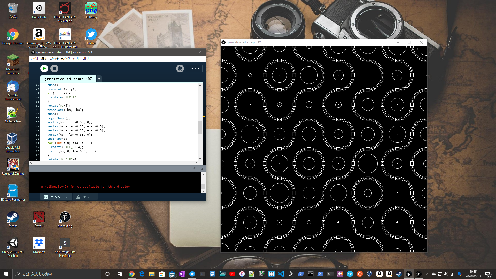This screenshot has height=279, width=496.
Task: Stop the running sketch
Action: click(x=54, y=68)
